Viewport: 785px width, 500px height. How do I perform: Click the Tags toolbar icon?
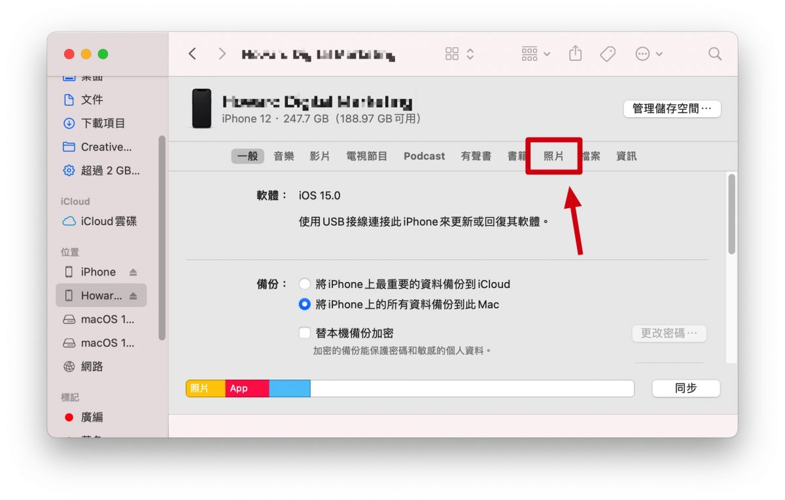coord(608,54)
